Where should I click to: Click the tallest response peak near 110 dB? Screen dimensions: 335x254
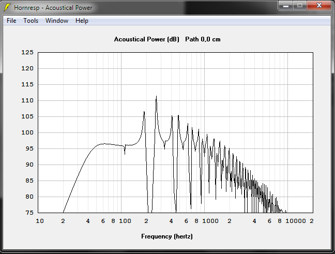click(x=157, y=96)
